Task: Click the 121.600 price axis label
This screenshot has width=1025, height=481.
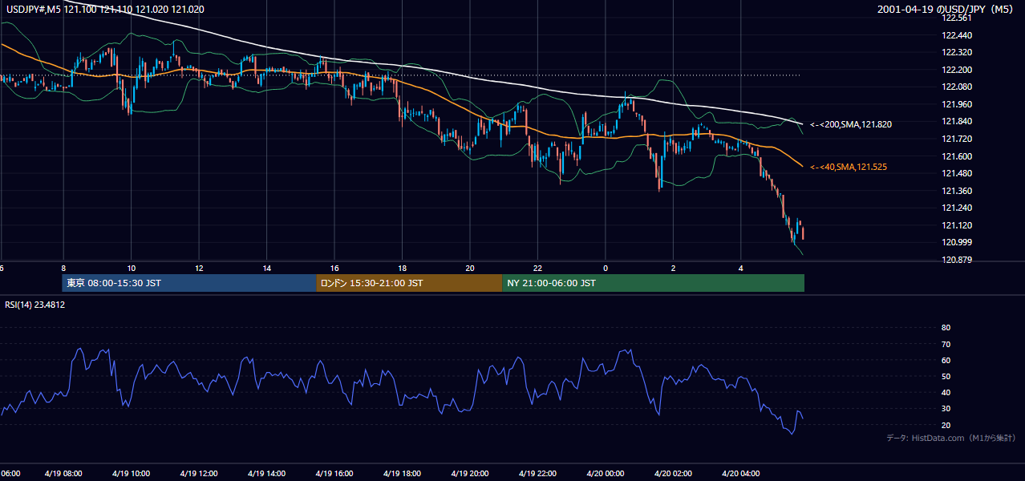Action: (x=958, y=156)
